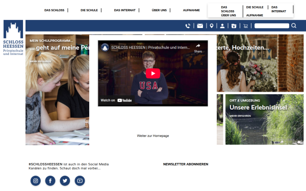Click MEHR ERFAHREN under Unsere Erlebnisinsel
306x191 pixels.
(x=240, y=116)
